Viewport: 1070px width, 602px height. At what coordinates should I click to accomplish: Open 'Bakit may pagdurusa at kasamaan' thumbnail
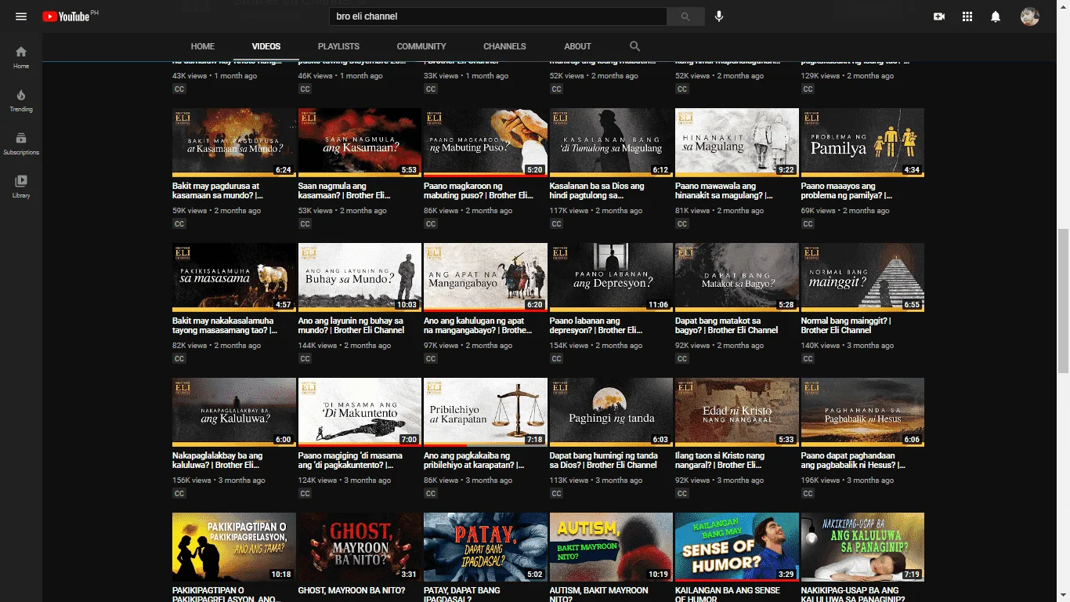(x=234, y=143)
